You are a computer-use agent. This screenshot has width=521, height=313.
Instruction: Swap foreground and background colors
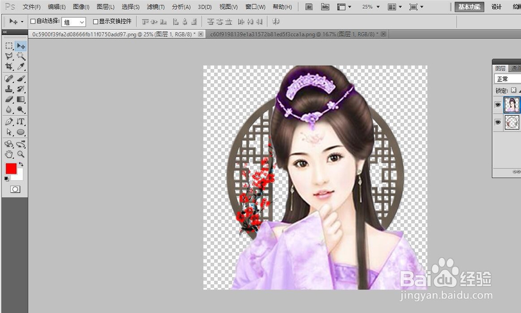coord(21,164)
